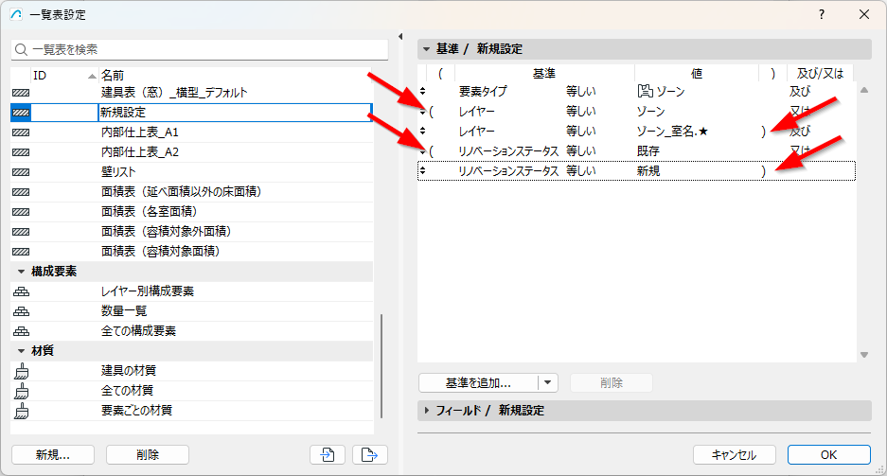Select the 内部仕上表_A1 scheme
Image resolution: width=887 pixels, height=476 pixels.
click(x=140, y=132)
